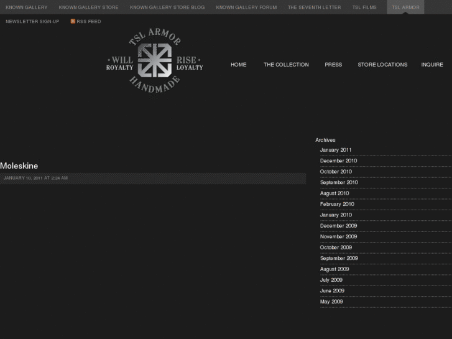
Task: Click the Archives heading
Action: pos(325,140)
